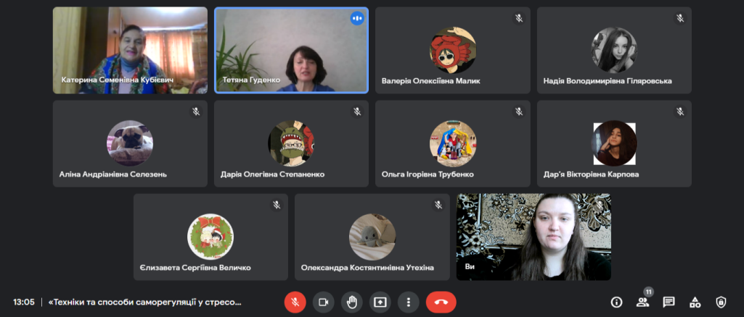Click Дар'я Вікторівна Карпова's avatar photo
744x317 pixels.
pyautogui.click(x=614, y=143)
